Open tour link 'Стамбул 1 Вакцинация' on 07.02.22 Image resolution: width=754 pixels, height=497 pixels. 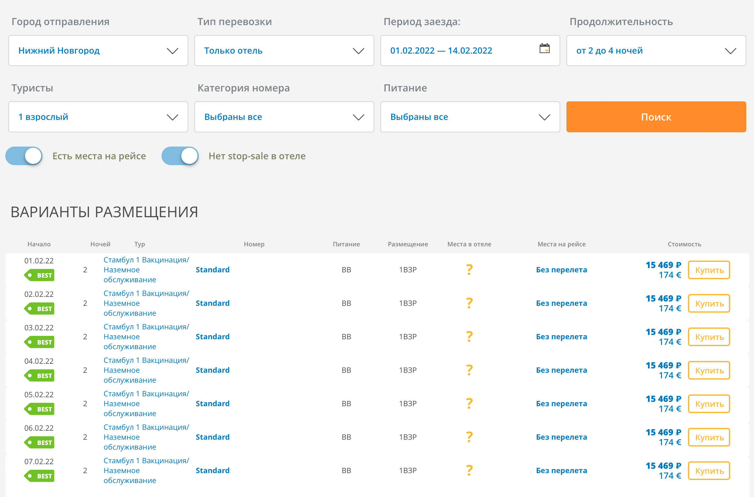click(146, 471)
